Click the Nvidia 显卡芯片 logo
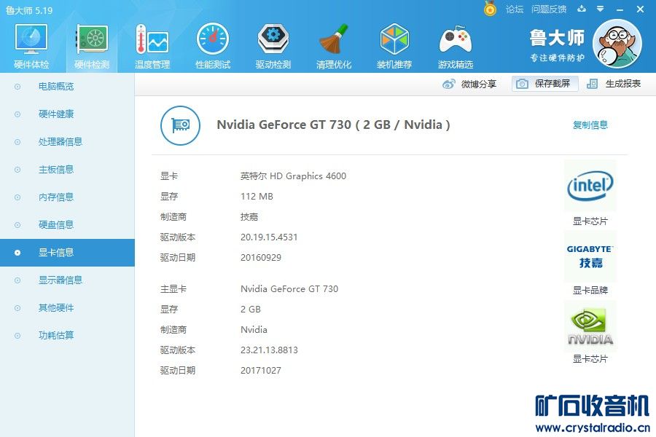Screen dimensions: 656x437 [x=590, y=326]
